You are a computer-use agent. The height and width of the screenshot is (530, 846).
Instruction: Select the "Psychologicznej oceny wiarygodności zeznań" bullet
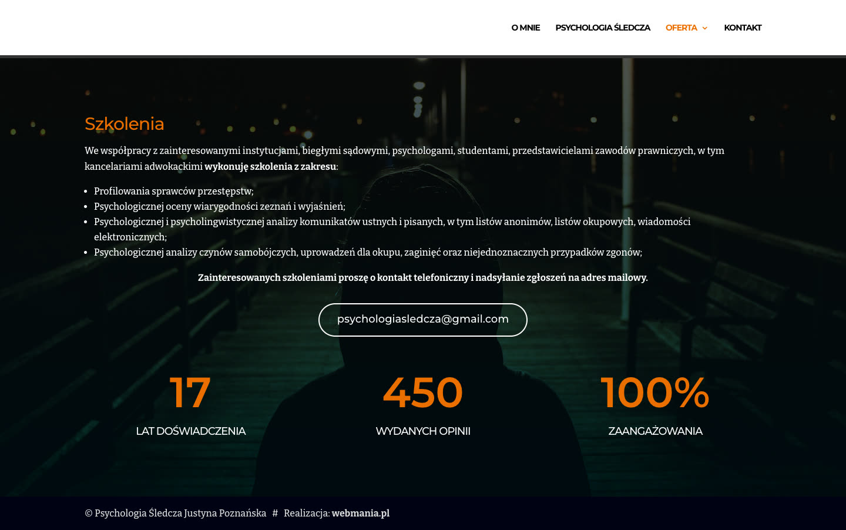pyautogui.click(x=220, y=206)
